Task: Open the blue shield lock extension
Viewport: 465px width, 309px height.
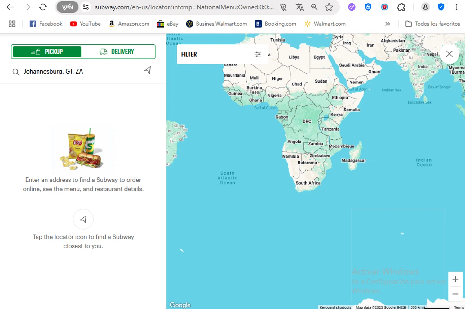Action: coord(368,7)
